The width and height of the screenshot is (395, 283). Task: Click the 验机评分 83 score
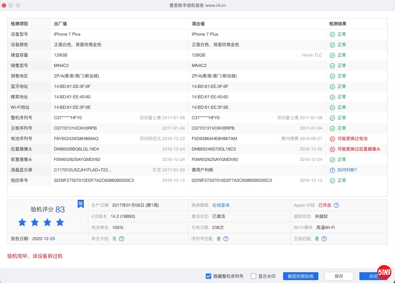tap(47, 209)
